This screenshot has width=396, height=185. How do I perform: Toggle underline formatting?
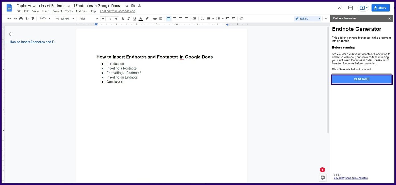pyautogui.click(x=135, y=19)
